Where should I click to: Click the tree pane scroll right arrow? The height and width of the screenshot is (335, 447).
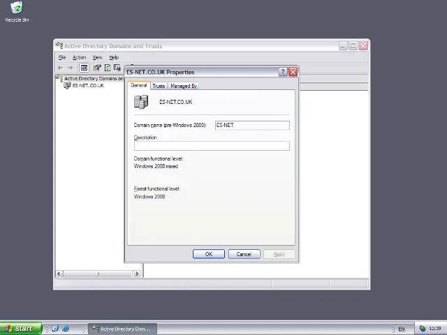pyautogui.click(x=137, y=274)
